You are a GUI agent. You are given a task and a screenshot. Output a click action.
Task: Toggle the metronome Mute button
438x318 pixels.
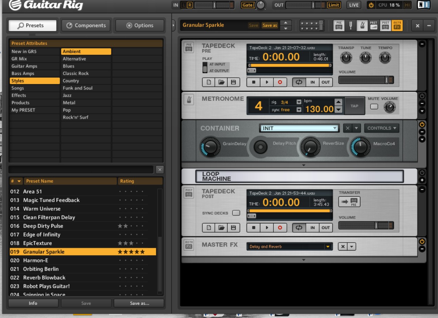coord(374,107)
